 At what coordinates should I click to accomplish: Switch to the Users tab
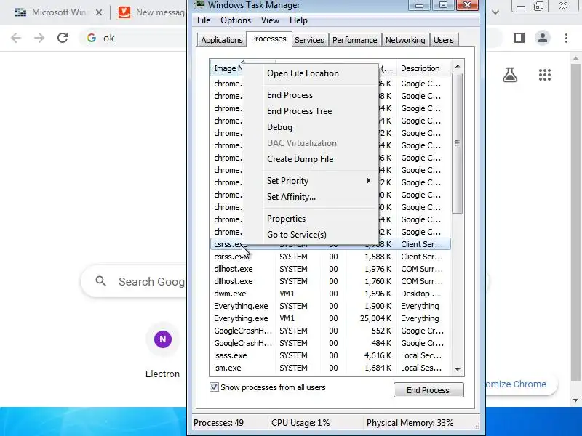coord(444,40)
